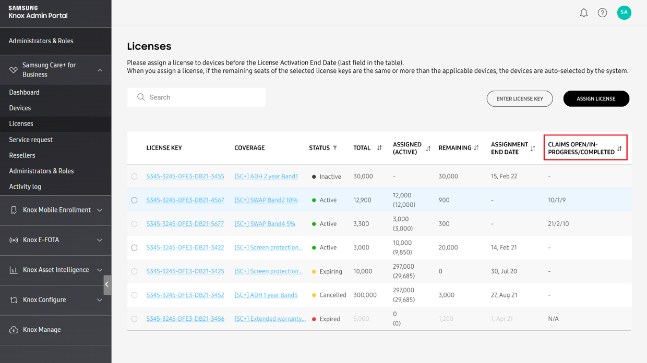Click the Knox E-FOTA signal icon

14,240
